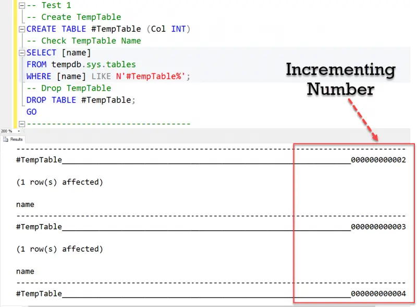This screenshot has width=417, height=307.
Task: Click 'tempdb.sys.tables' in the FROM line
Action: (x=94, y=65)
